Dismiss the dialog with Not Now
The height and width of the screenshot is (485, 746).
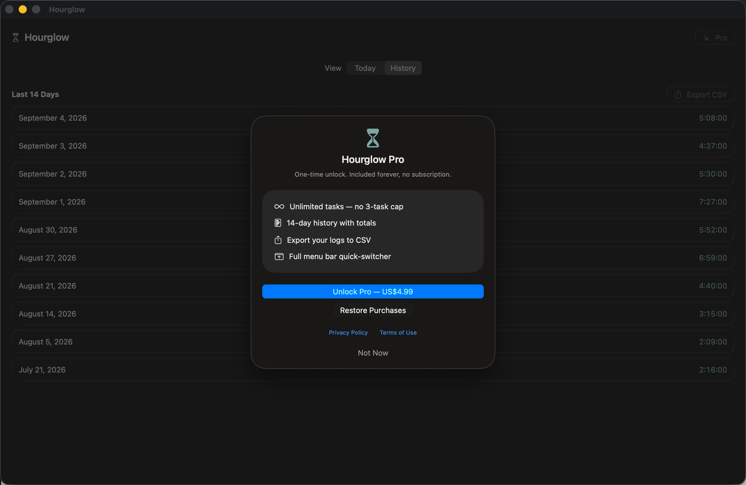coord(373,353)
